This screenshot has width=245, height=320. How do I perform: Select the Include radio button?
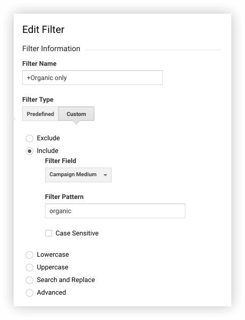(29, 151)
